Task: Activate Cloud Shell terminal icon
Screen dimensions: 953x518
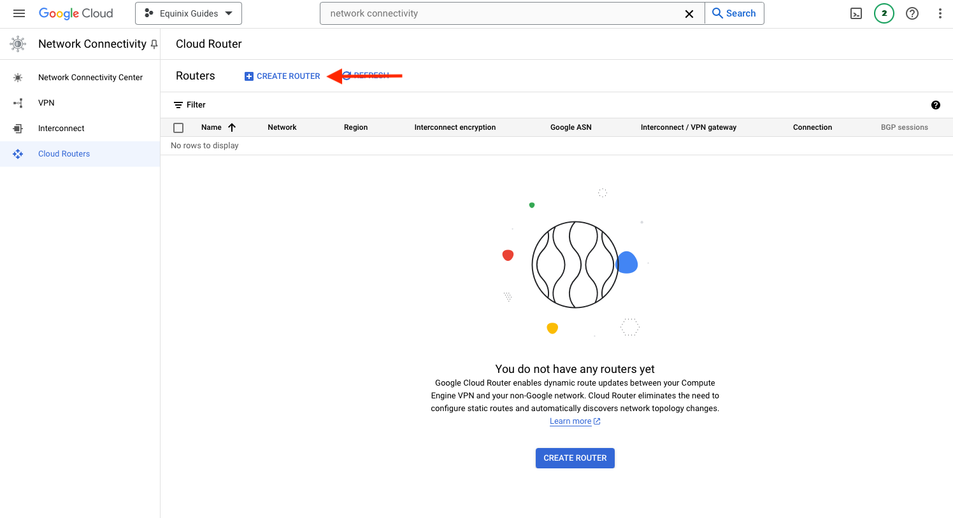Action: click(856, 13)
